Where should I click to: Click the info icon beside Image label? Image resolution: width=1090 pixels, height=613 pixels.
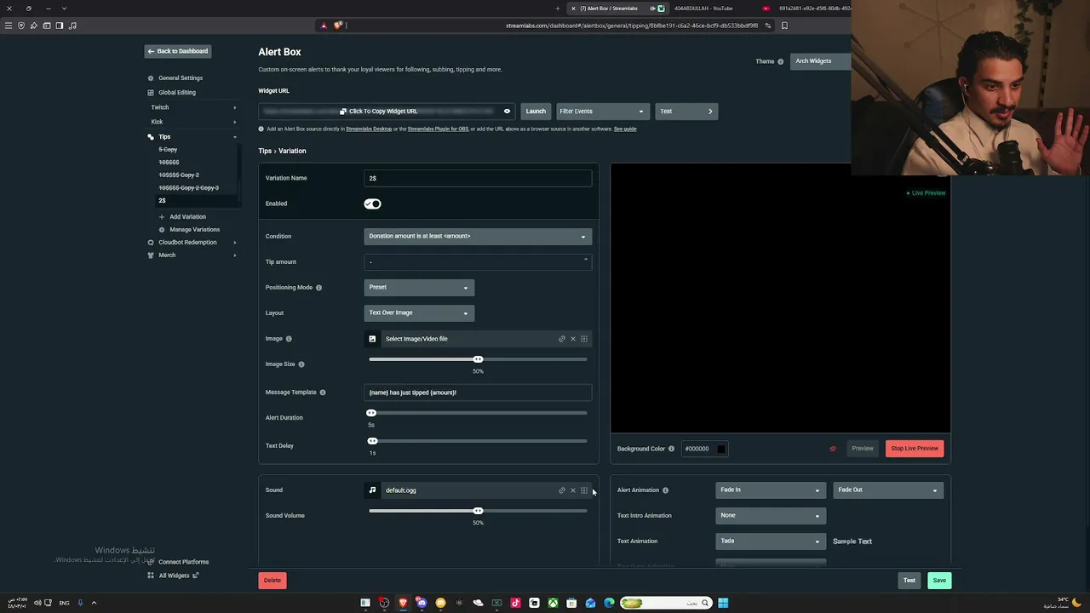point(289,339)
